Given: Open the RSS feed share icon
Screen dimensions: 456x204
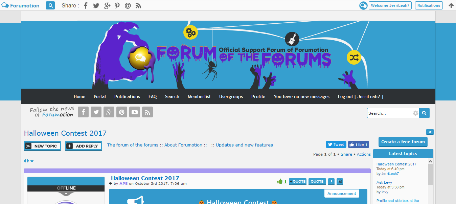Looking at the screenshot, I should coord(138,5).
